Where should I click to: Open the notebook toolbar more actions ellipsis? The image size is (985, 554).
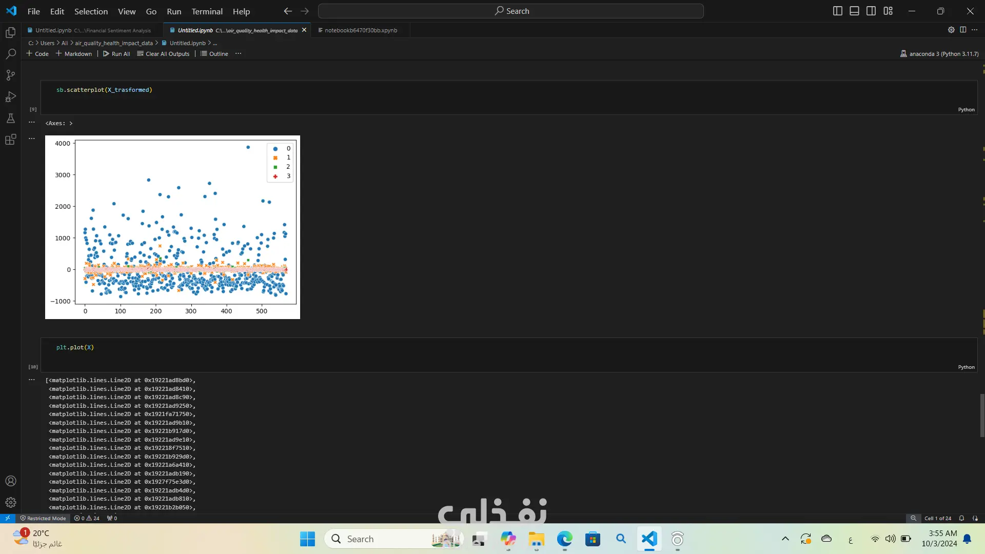pos(238,54)
